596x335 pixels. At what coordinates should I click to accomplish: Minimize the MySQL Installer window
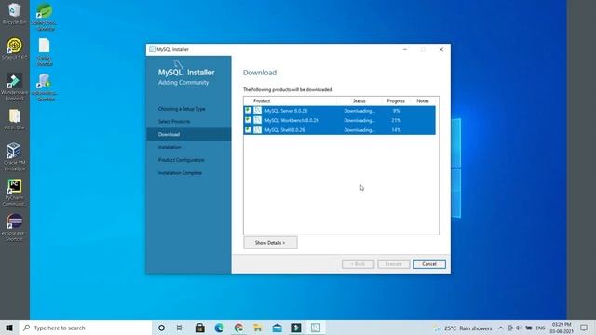(405, 49)
